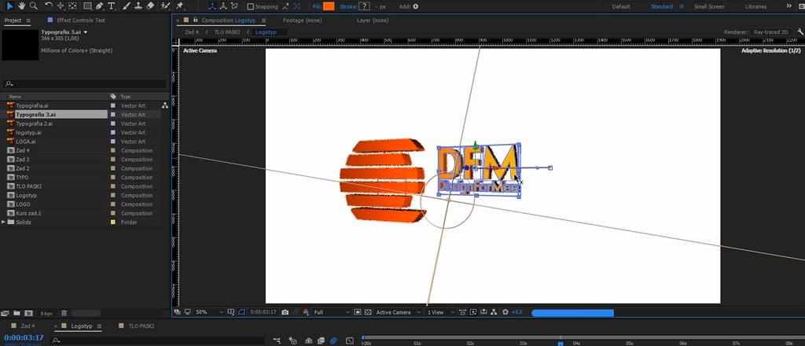This screenshot has width=805, height=346.
Task: Expand the Solids folder
Action: pyautogui.click(x=4, y=223)
